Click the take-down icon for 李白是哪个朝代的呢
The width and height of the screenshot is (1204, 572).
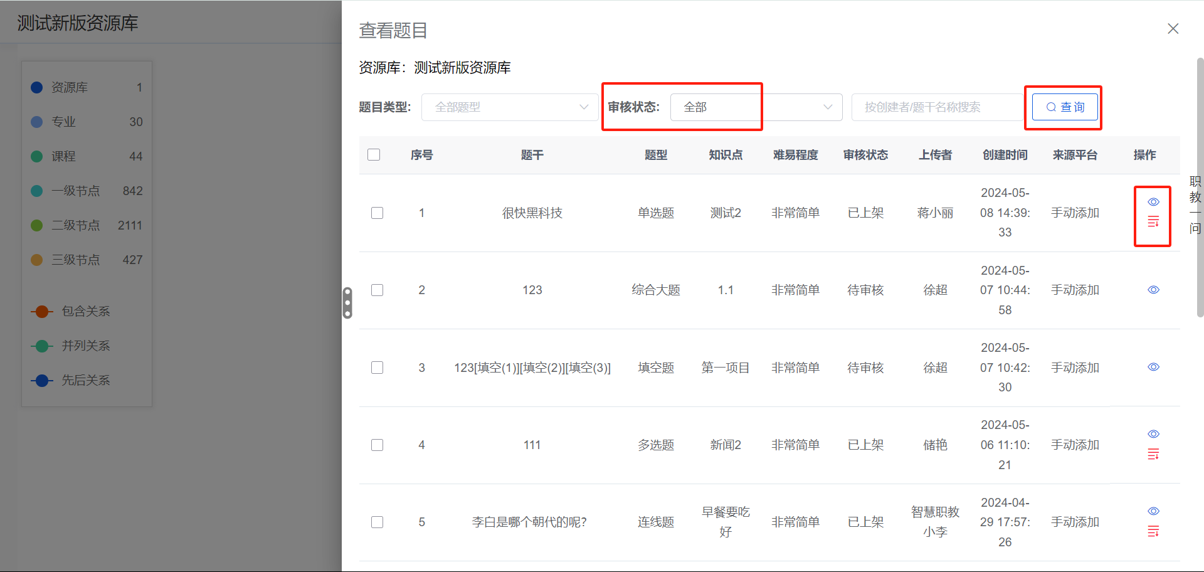point(1153,531)
